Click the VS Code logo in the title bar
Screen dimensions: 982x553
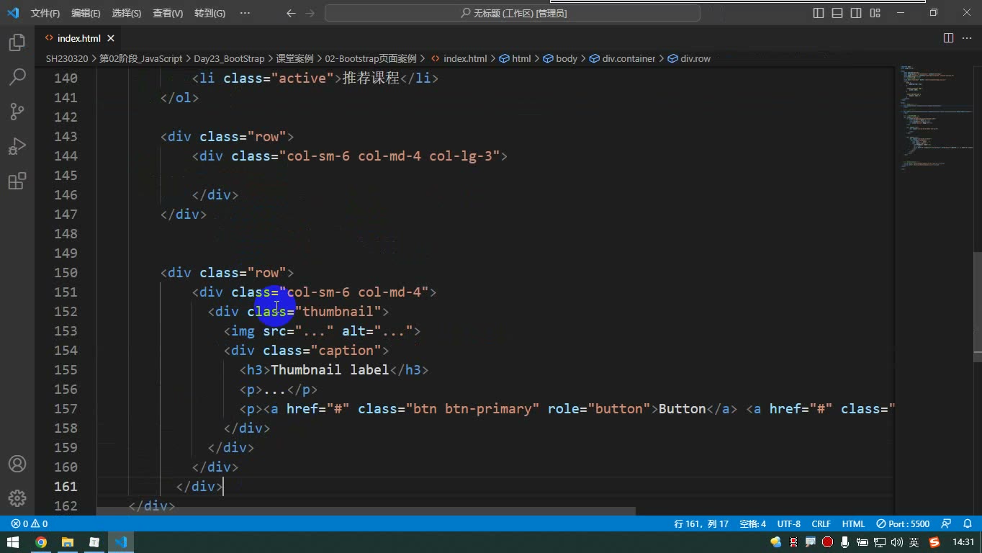pyautogui.click(x=13, y=13)
